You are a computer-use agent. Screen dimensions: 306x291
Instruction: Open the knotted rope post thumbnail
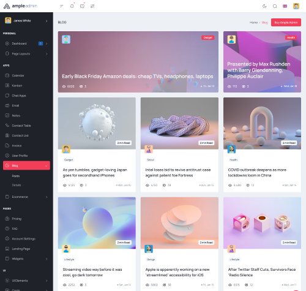tap(179, 123)
